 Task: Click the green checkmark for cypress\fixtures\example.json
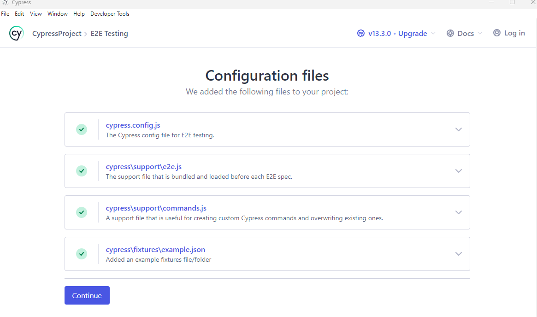pyautogui.click(x=82, y=254)
